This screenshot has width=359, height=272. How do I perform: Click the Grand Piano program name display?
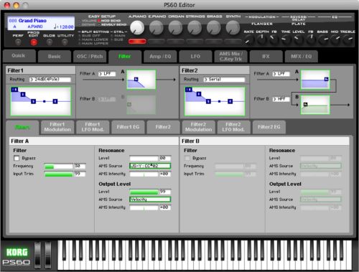(41, 24)
